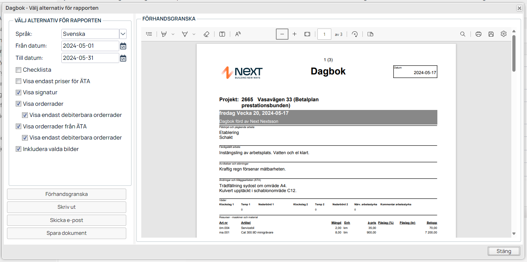The height and width of the screenshot is (262, 527).
Task: Click the add text tool
Action: (x=222, y=34)
